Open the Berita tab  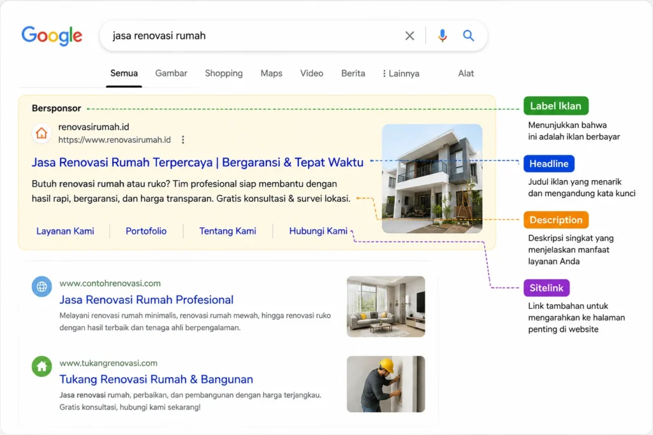(353, 73)
